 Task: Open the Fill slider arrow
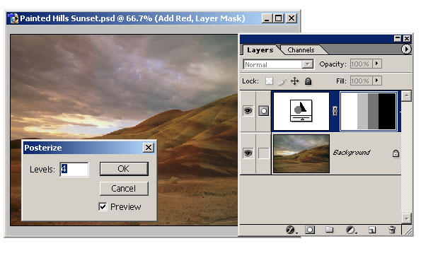[x=377, y=81]
